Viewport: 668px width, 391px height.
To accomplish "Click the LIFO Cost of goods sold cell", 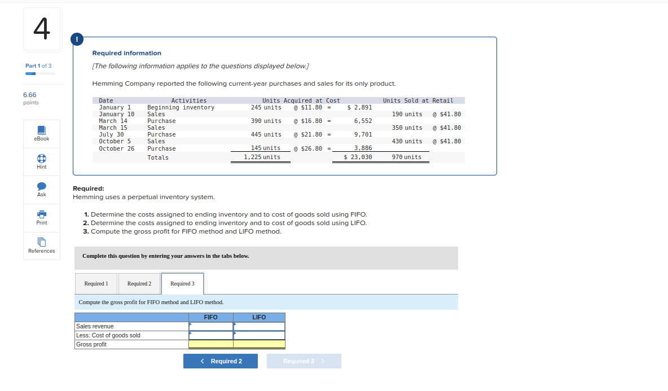I will 259,335.
